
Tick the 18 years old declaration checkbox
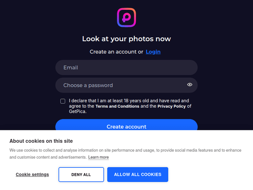[63, 101]
